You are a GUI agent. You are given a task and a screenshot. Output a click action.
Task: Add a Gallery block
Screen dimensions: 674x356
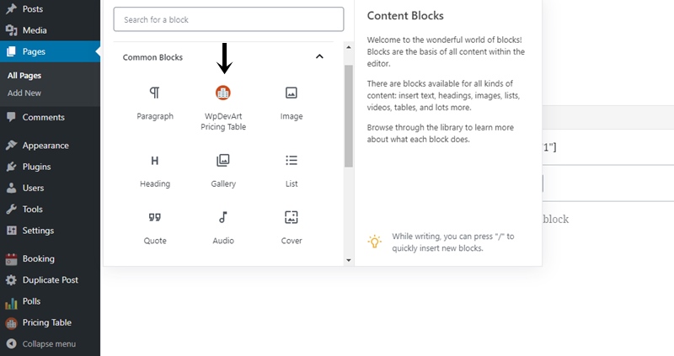(223, 171)
